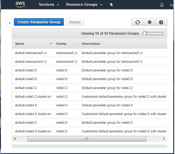Select the default.redis5.0.cluster.on row
175x154 pixels.
[x=33, y=131]
